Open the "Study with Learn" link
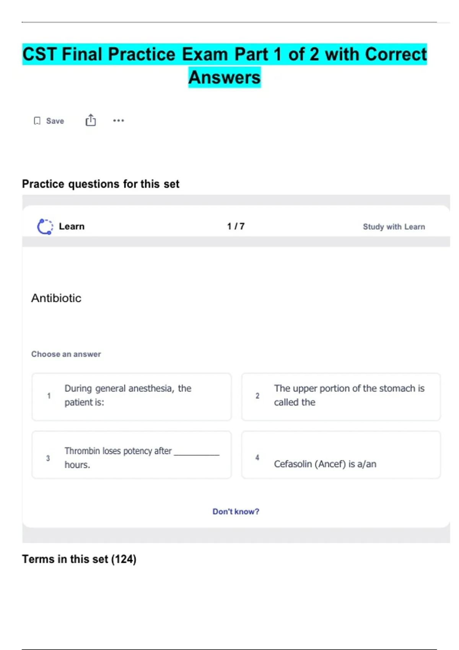This screenshot has width=459, height=650. [394, 227]
